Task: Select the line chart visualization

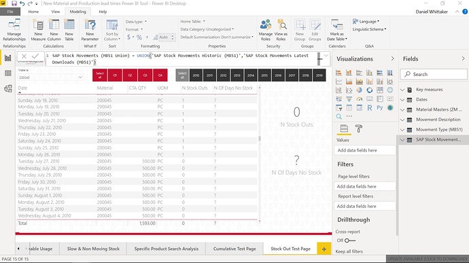Action: coord(338,82)
